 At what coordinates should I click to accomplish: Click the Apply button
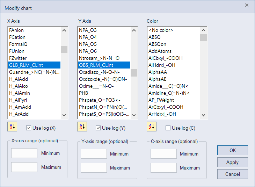pos(233,162)
